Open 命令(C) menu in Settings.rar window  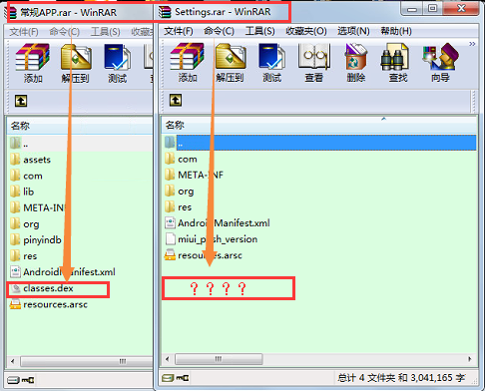click(219, 31)
